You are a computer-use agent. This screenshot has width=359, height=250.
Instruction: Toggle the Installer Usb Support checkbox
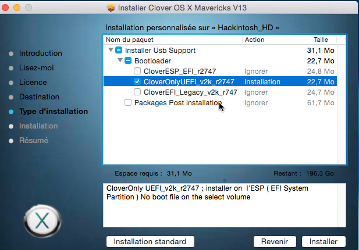tap(119, 50)
